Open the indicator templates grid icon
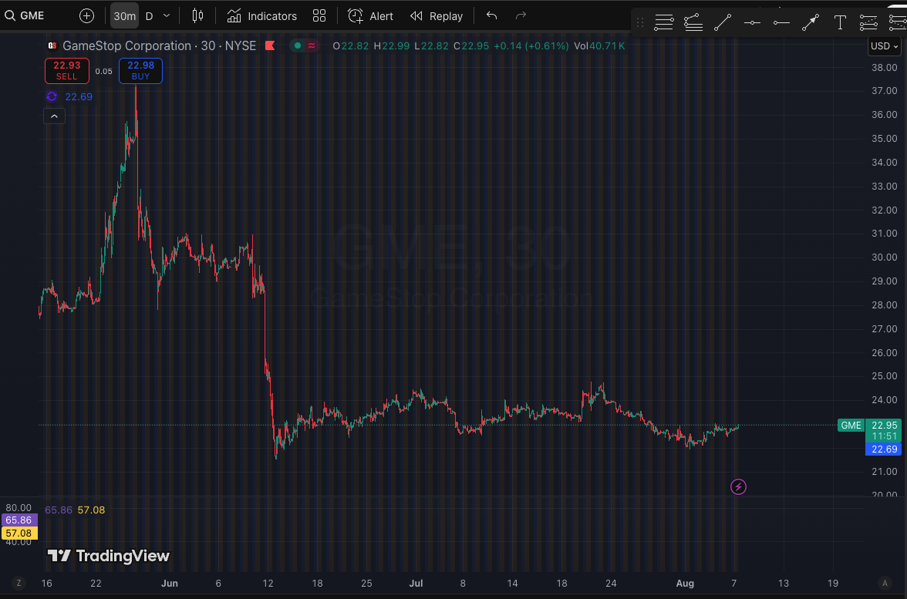Screen dimensions: 907x599 point(319,15)
